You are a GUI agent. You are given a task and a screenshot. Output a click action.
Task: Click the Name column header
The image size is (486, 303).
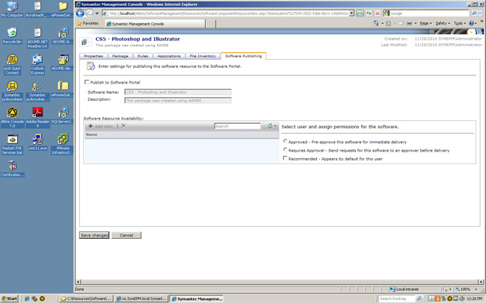[182, 134]
